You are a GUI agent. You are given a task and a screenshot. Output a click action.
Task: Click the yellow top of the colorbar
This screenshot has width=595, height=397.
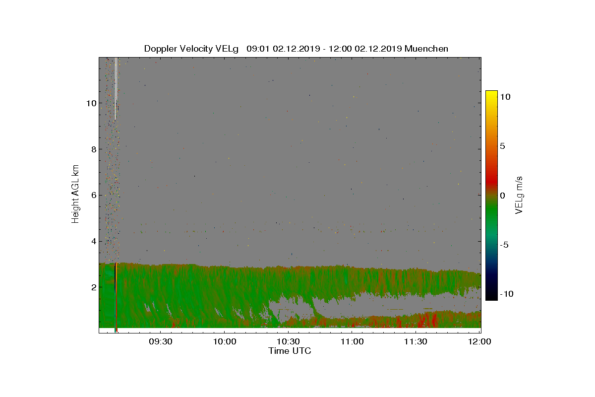point(491,94)
